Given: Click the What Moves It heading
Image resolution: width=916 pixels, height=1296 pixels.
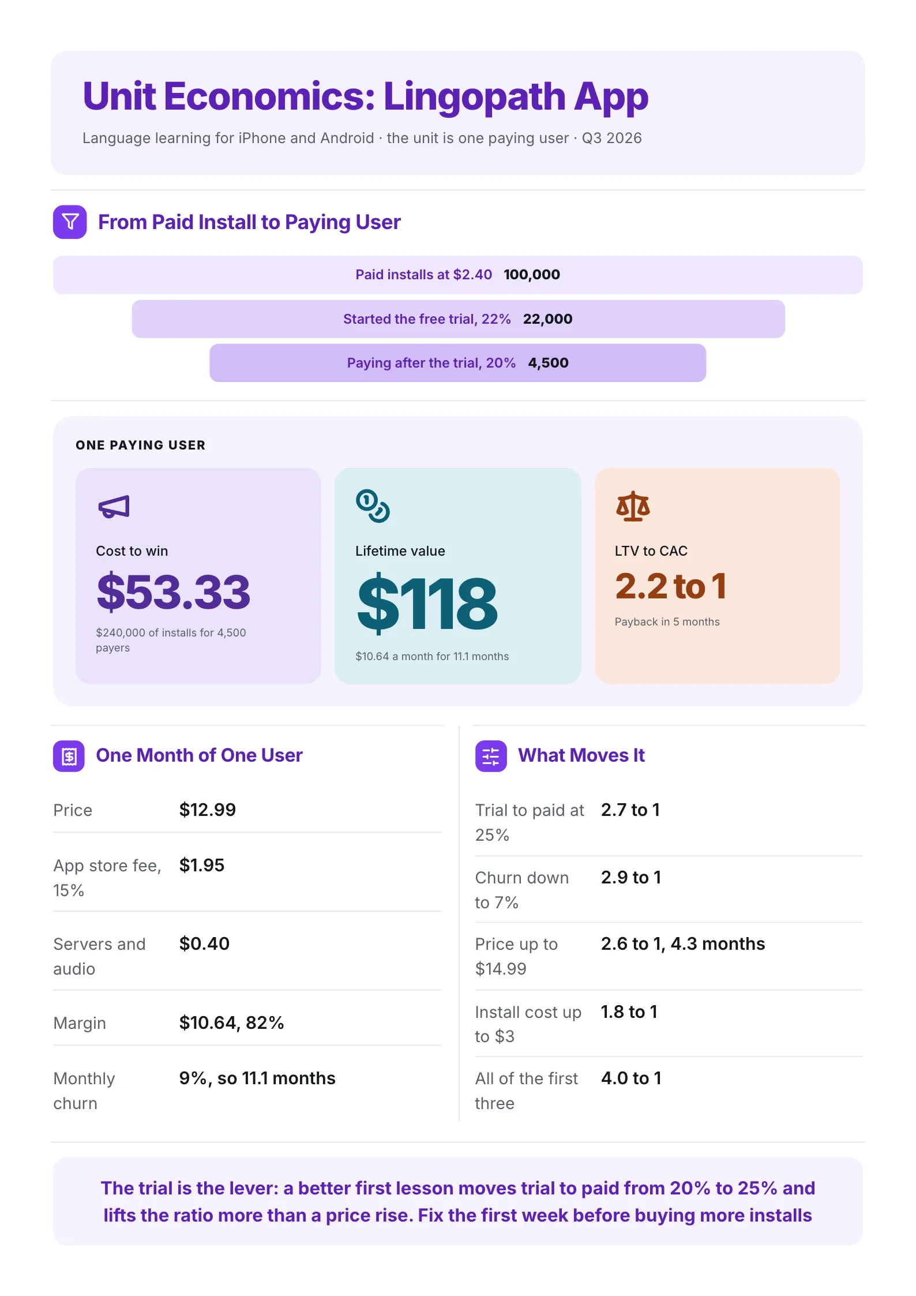Looking at the screenshot, I should click(x=581, y=756).
